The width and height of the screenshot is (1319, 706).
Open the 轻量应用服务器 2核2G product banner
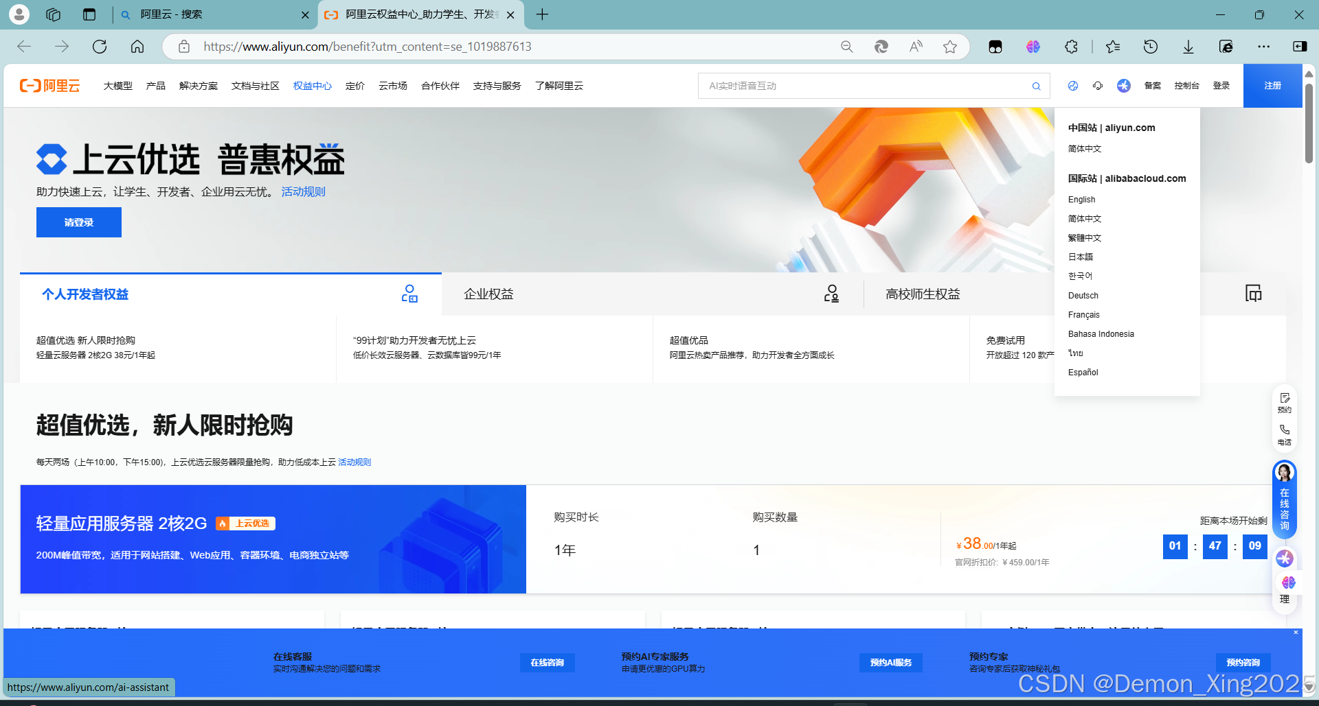pyautogui.click(x=273, y=539)
